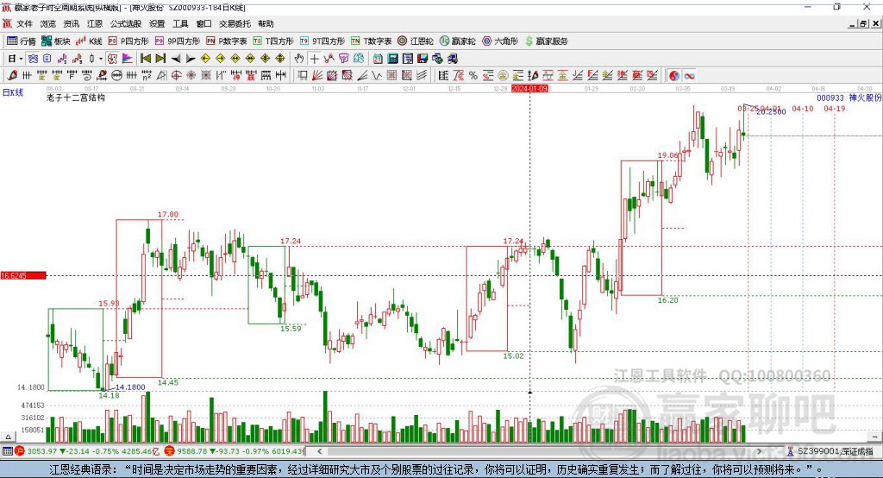883x478 pixels.
Task: Click the 17.80 high price label
Action: click(x=168, y=214)
